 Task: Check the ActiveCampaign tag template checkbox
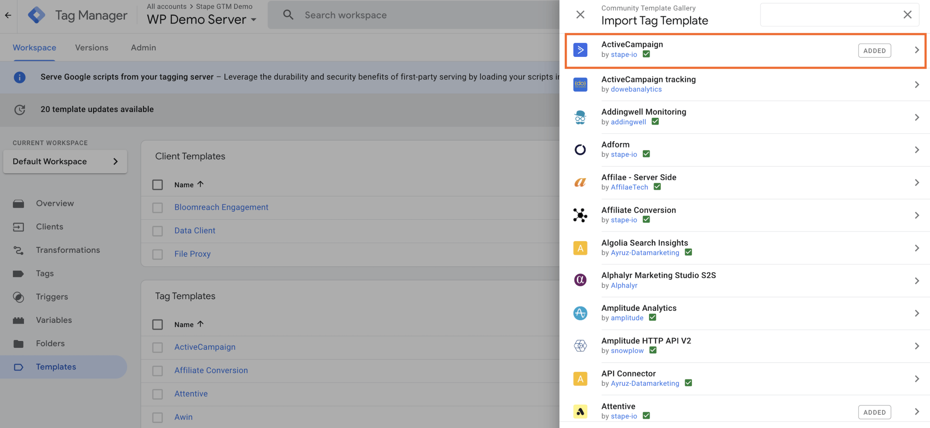(157, 348)
